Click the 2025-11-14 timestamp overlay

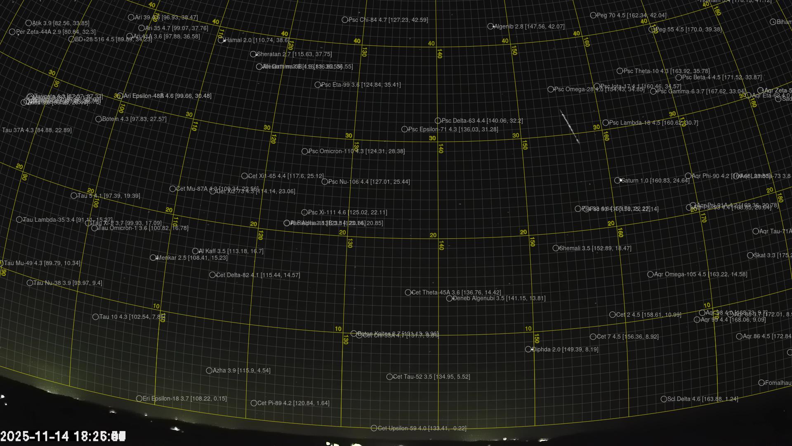(x=63, y=436)
